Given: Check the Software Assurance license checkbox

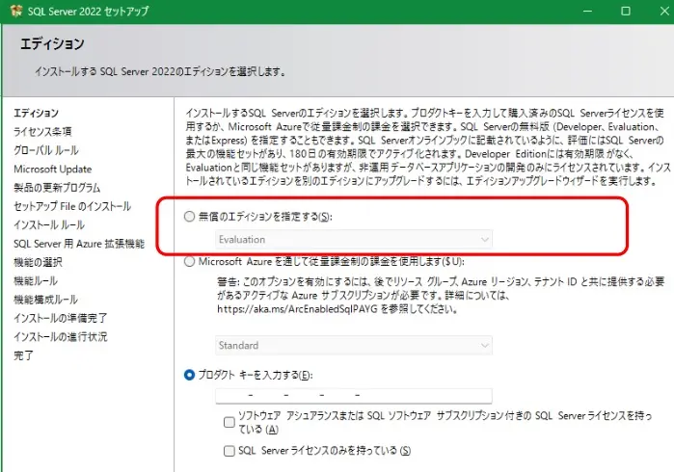Looking at the screenshot, I should (229, 422).
